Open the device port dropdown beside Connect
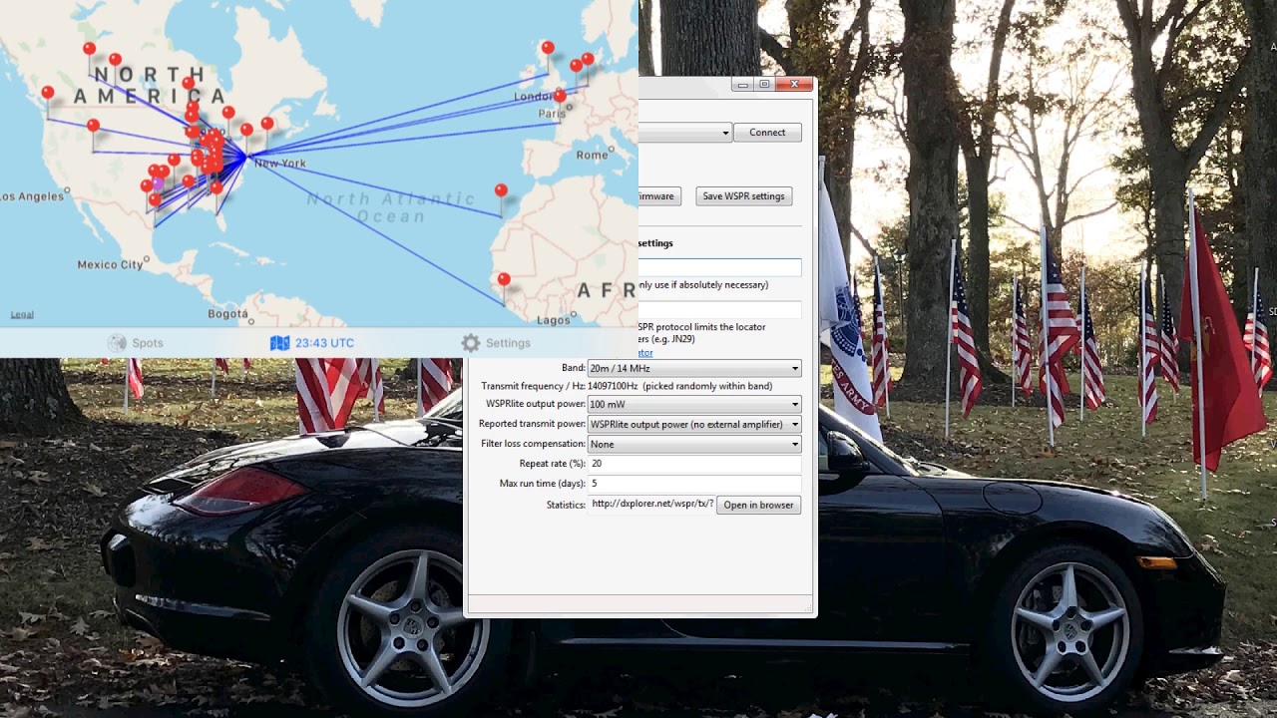This screenshot has width=1277, height=718. pyautogui.click(x=685, y=133)
